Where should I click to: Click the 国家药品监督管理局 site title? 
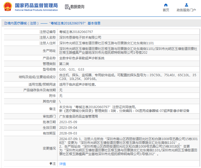(36, 5)
